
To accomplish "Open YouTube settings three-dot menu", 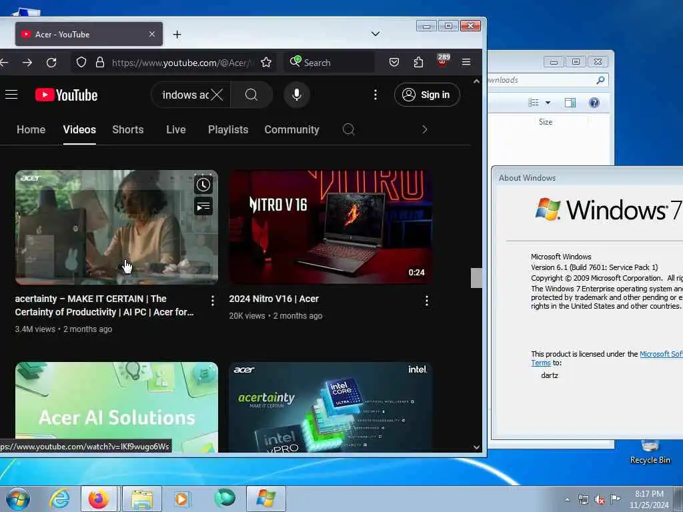I will (x=375, y=95).
